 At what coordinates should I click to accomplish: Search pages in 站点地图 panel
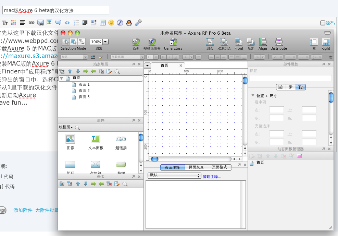coord(117,71)
